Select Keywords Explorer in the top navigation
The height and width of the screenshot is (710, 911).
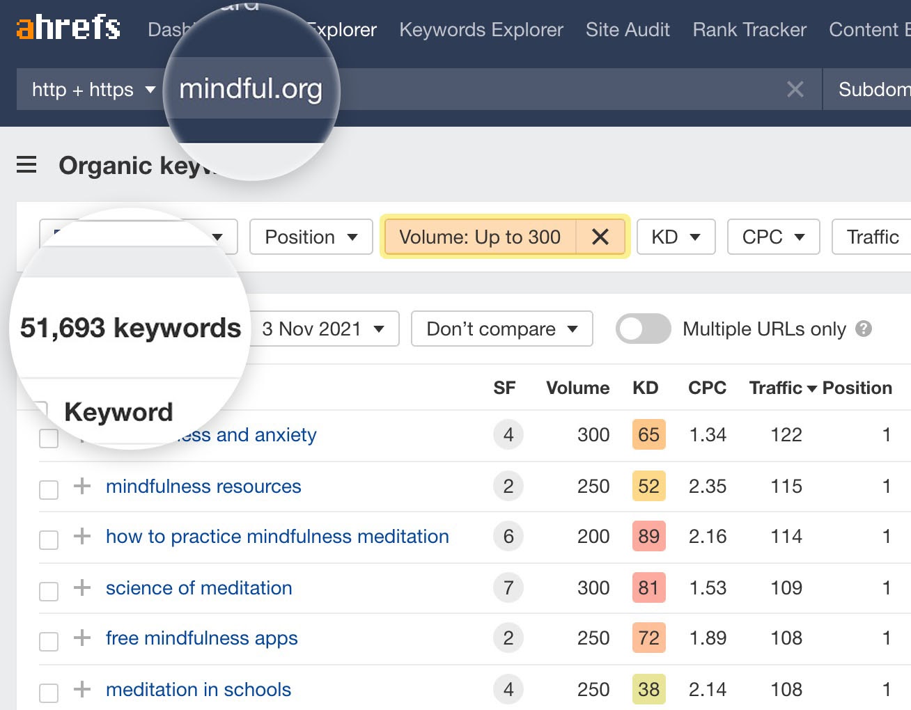[x=481, y=29]
